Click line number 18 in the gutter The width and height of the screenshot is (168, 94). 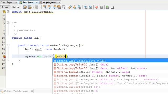[3, 68]
